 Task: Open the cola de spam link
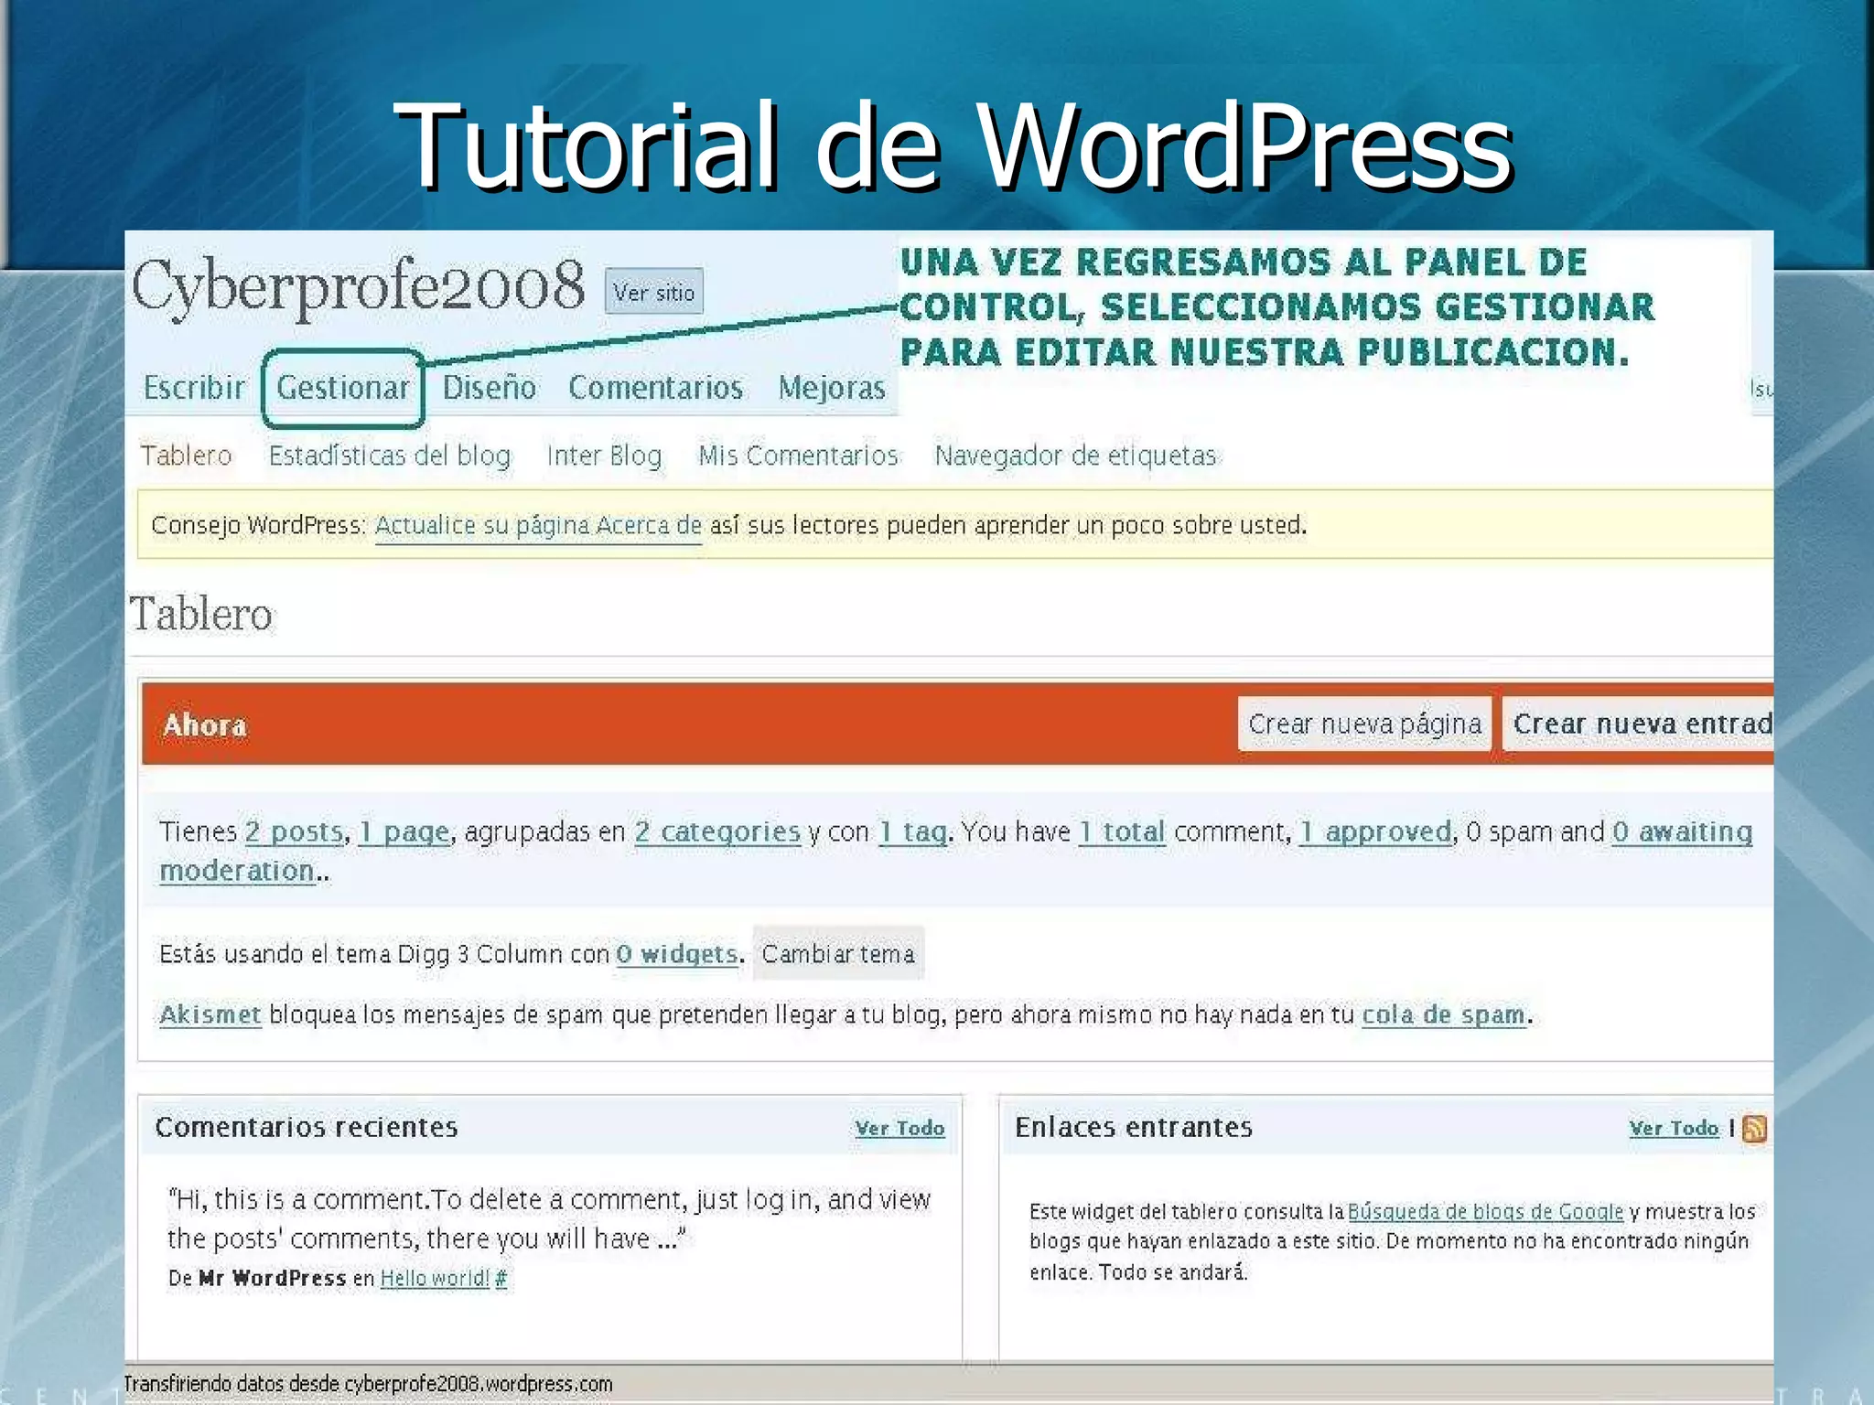click(1444, 1014)
